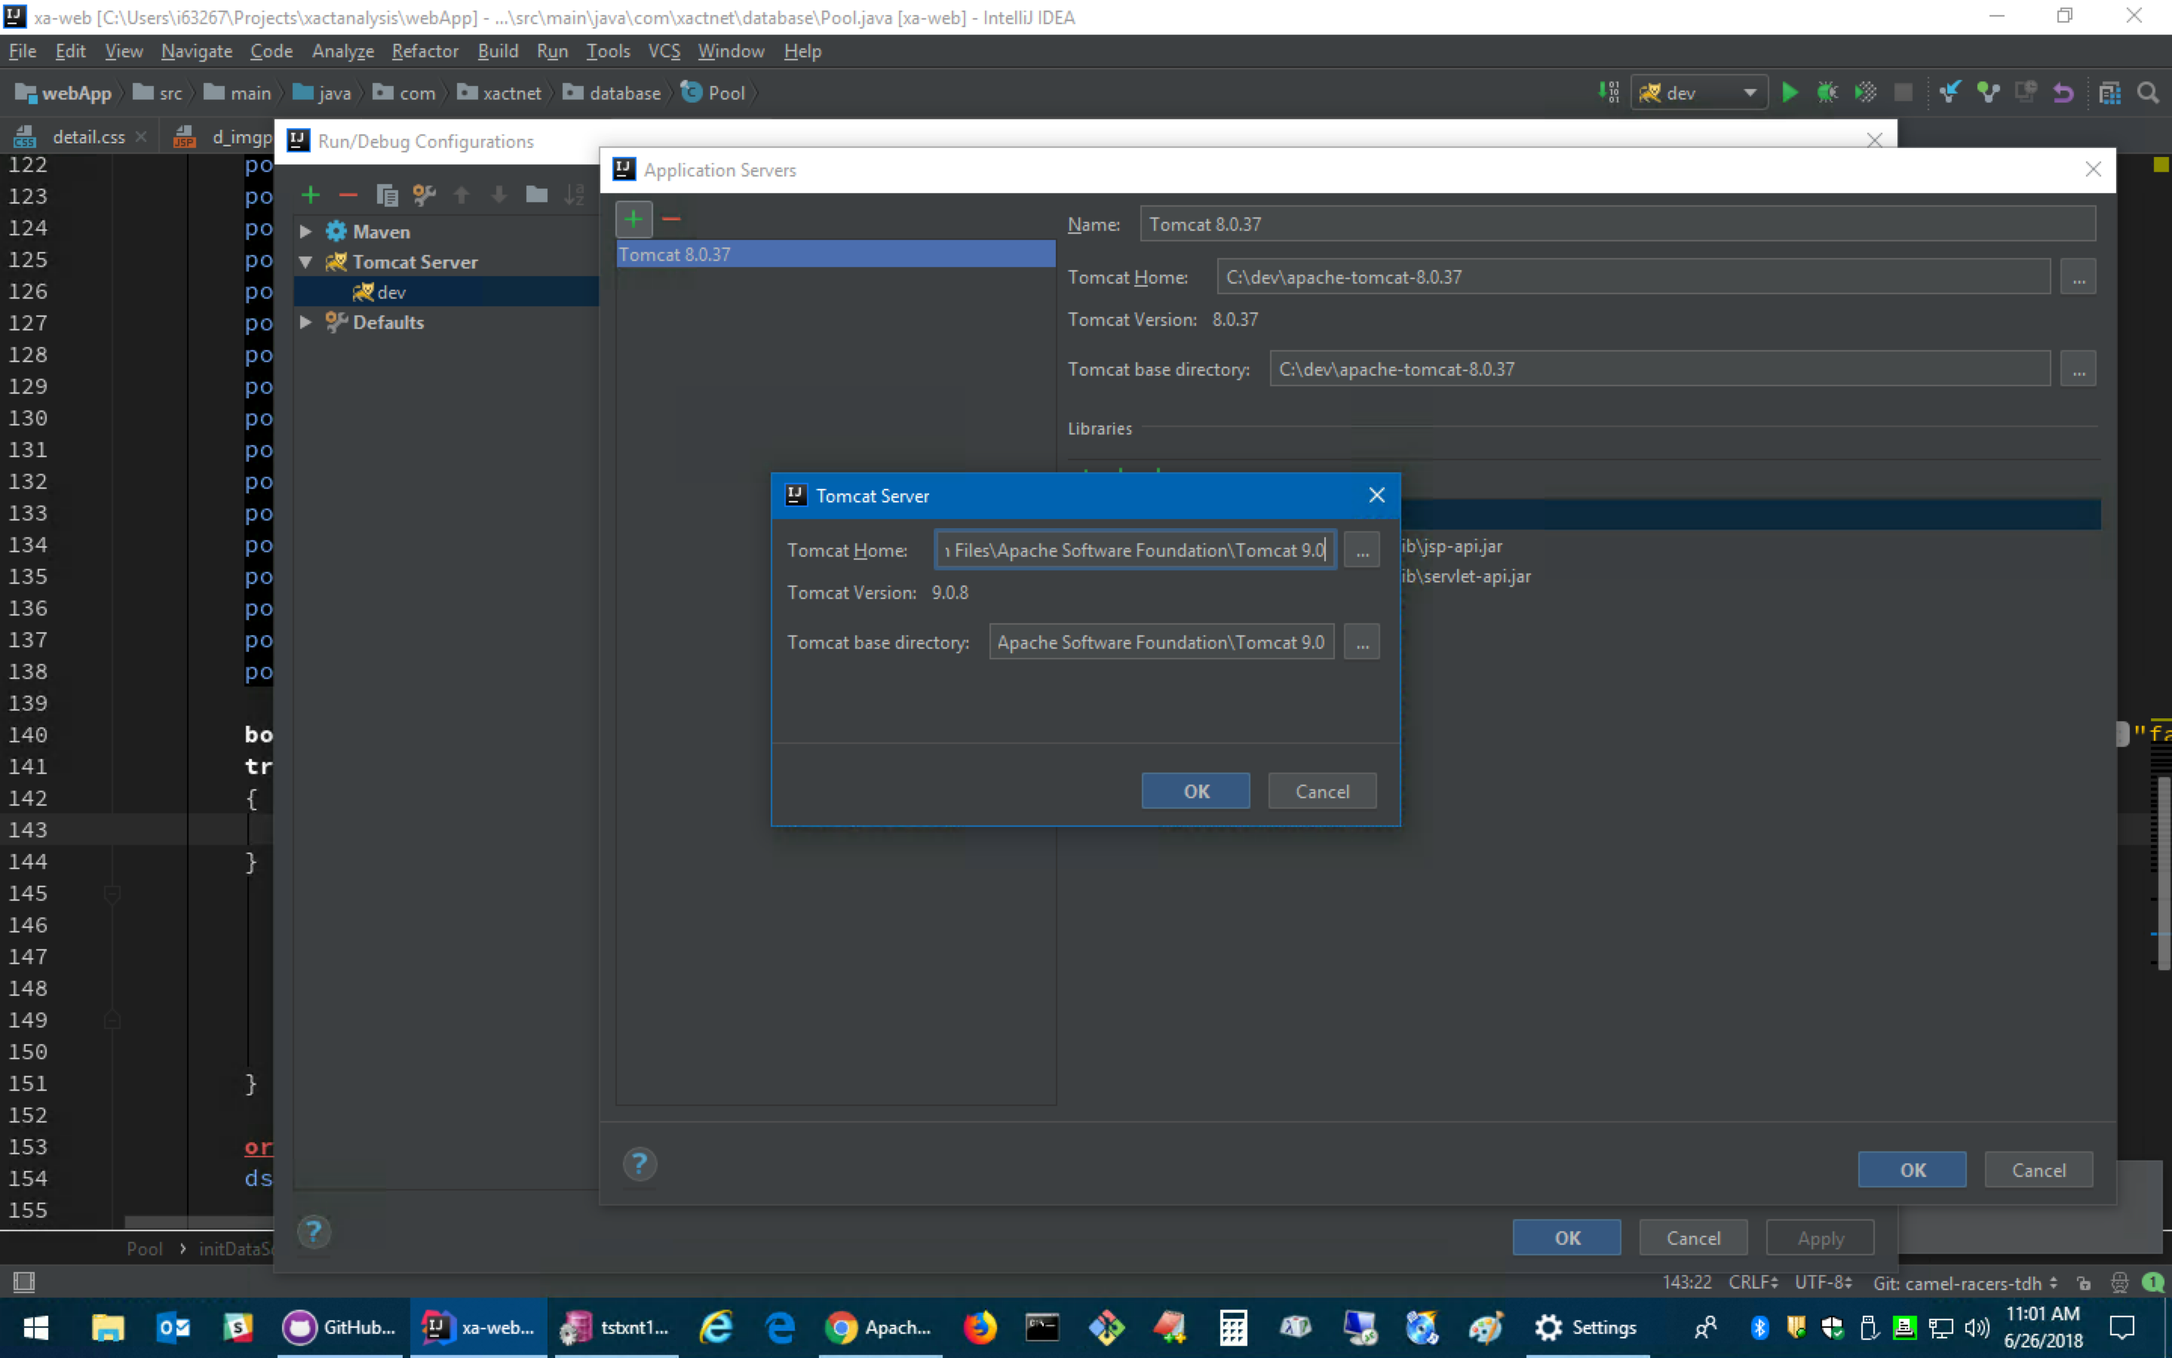Create a new folder for run configurations
Image resolution: width=2172 pixels, height=1358 pixels.
tap(535, 195)
